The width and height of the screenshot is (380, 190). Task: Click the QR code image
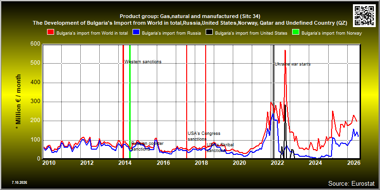click(365, 15)
